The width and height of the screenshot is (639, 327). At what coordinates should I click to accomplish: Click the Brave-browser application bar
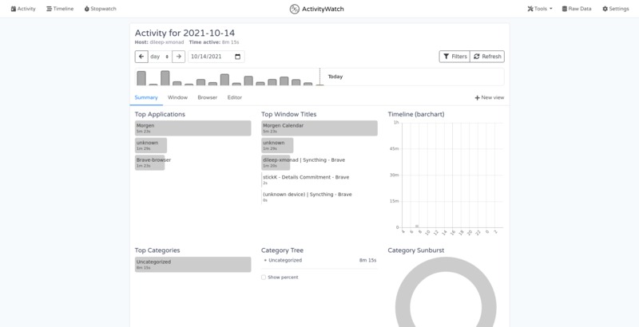pyautogui.click(x=150, y=162)
